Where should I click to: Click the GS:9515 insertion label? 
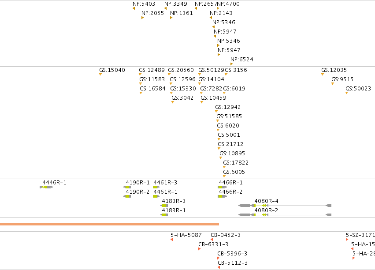[x=342, y=79]
